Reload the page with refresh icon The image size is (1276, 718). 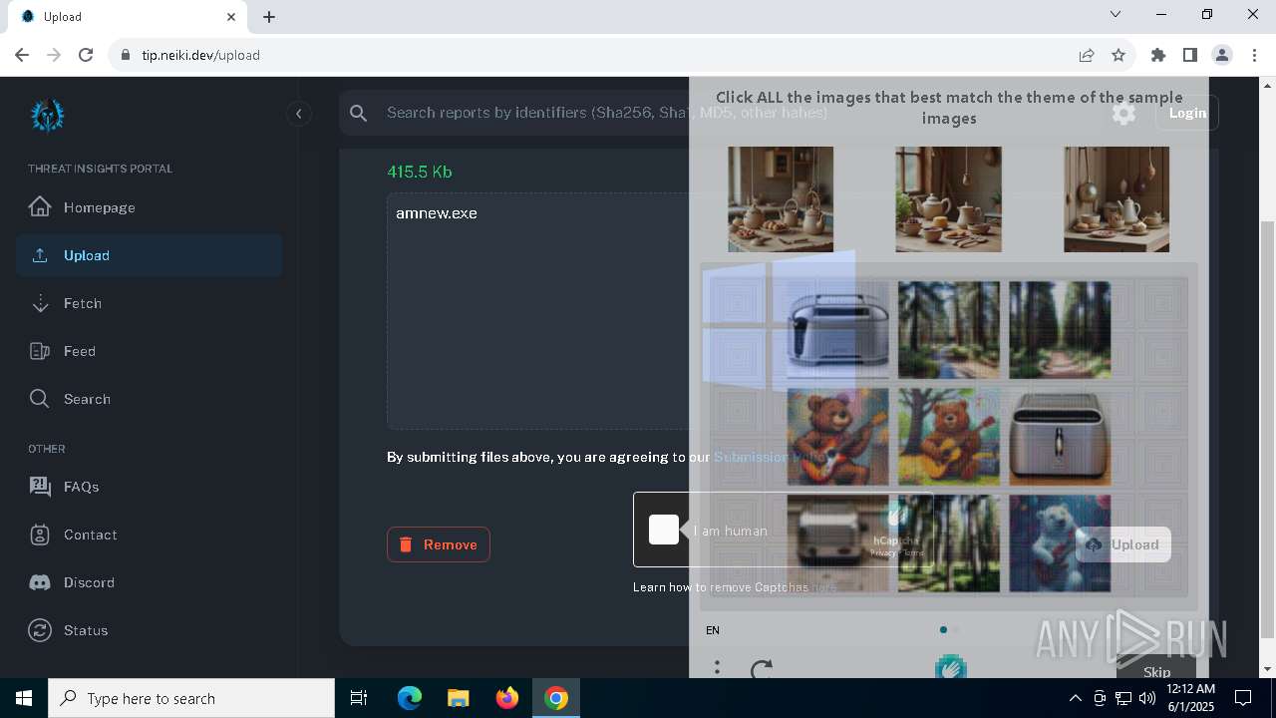tap(86, 55)
